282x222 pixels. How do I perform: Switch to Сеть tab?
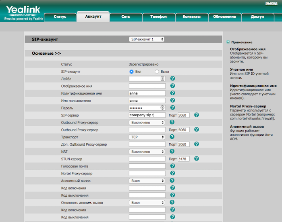(126, 16)
